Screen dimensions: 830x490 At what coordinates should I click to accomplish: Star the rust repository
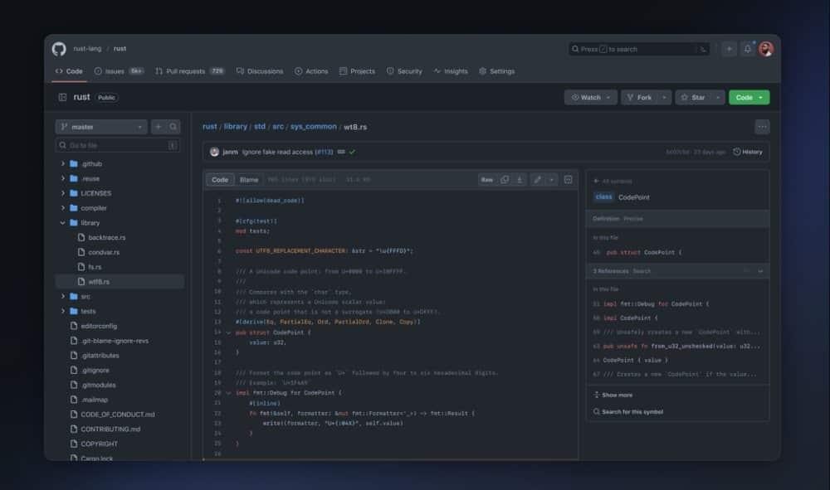[x=696, y=97]
